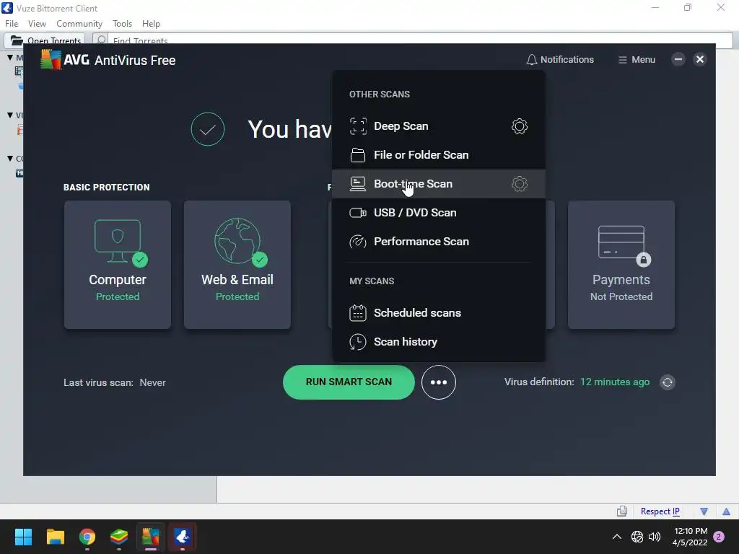Click the Performance Scan gauge icon

click(358, 242)
